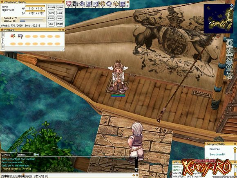Click the High Priest character on deck
This screenshot has width=237, height=178.
[118, 77]
